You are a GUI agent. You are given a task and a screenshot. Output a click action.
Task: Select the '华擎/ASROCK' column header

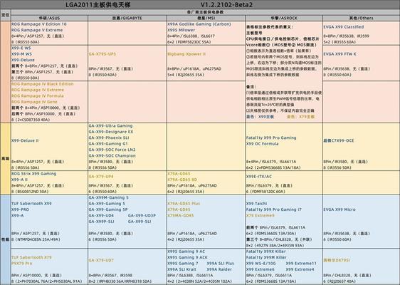tap(284, 18)
